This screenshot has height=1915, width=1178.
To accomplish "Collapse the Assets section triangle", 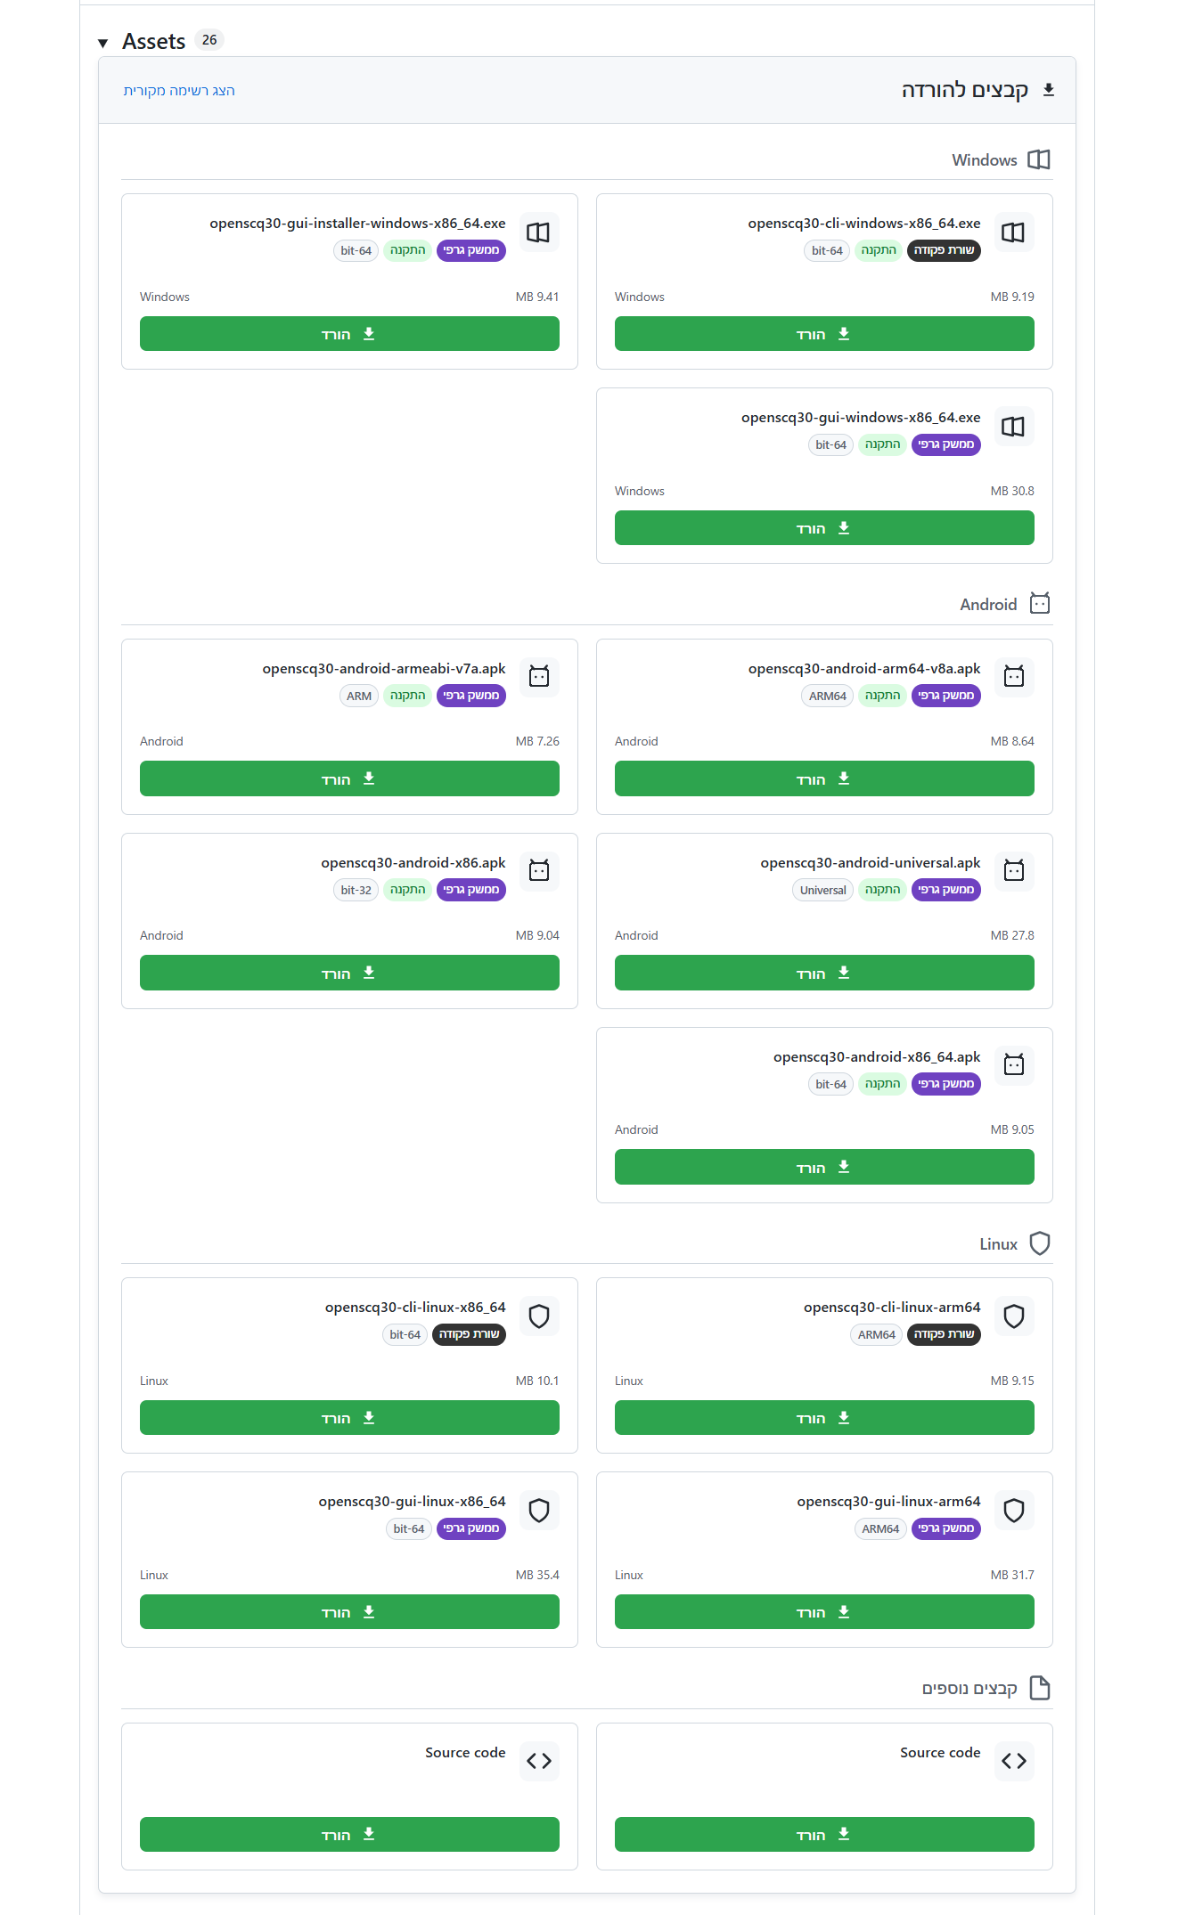I will pyautogui.click(x=103, y=43).
